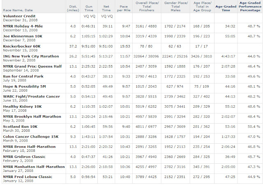Viewport: 263px width, 185px height.
Task: Open ING New York City Marathon
Action: tap(31, 56)
